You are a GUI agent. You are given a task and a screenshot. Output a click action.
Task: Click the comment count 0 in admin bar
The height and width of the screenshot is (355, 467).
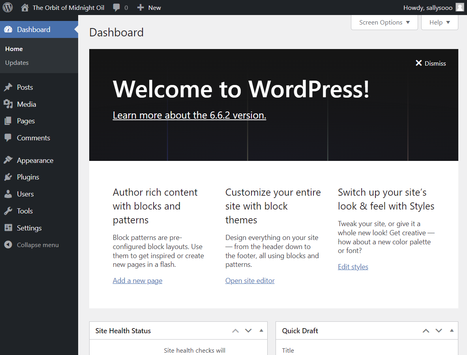126,8
